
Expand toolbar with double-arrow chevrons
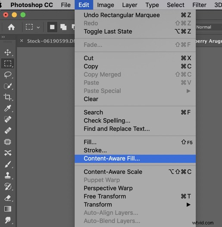point(3,37)
